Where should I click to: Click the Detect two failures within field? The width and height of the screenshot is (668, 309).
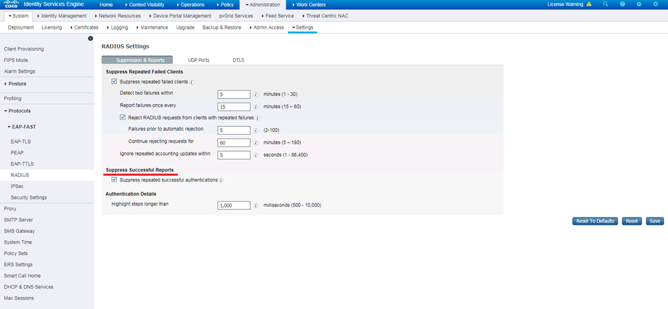[x=234, y=94]
